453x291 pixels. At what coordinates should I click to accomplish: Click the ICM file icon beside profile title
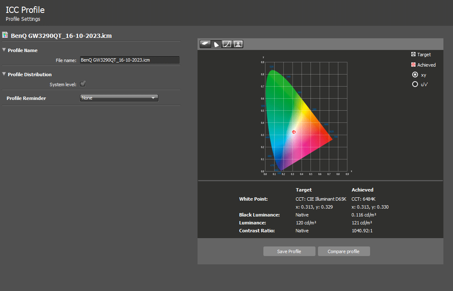5,35
